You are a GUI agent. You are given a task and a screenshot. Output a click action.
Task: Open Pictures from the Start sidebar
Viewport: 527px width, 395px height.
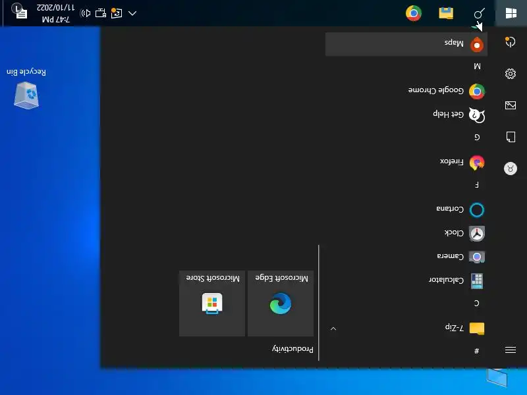click(510, 105)
